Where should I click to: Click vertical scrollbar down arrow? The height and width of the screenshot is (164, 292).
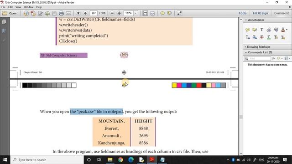click(x=241, y=154)
